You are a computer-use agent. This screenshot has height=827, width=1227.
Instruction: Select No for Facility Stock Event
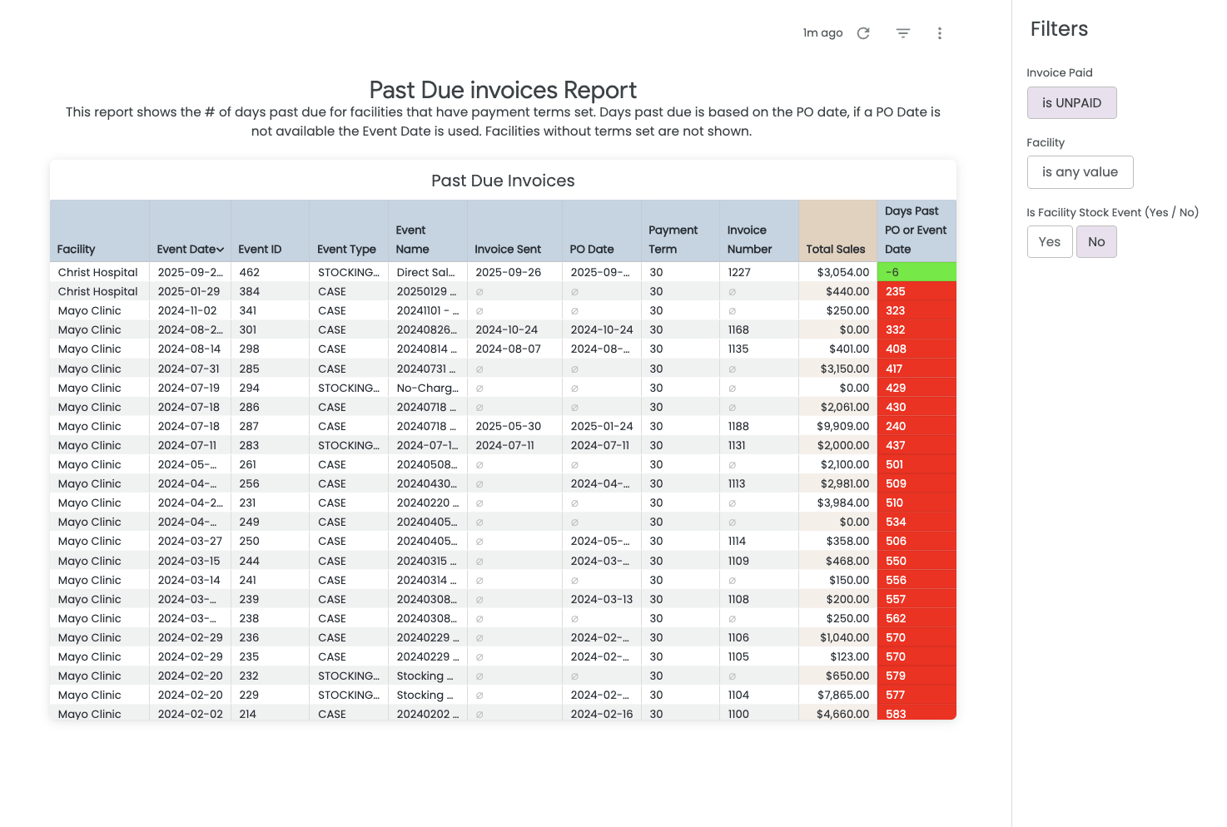pos(1096,242)
